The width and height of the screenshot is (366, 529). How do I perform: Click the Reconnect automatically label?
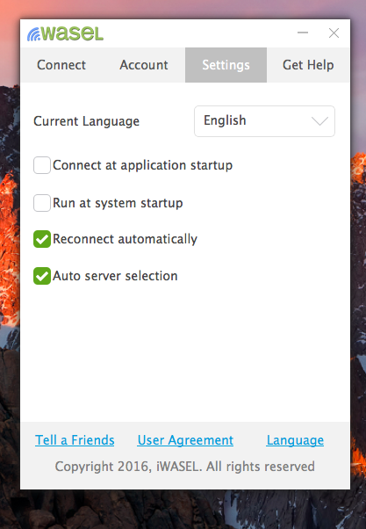(x=125, y=239)
